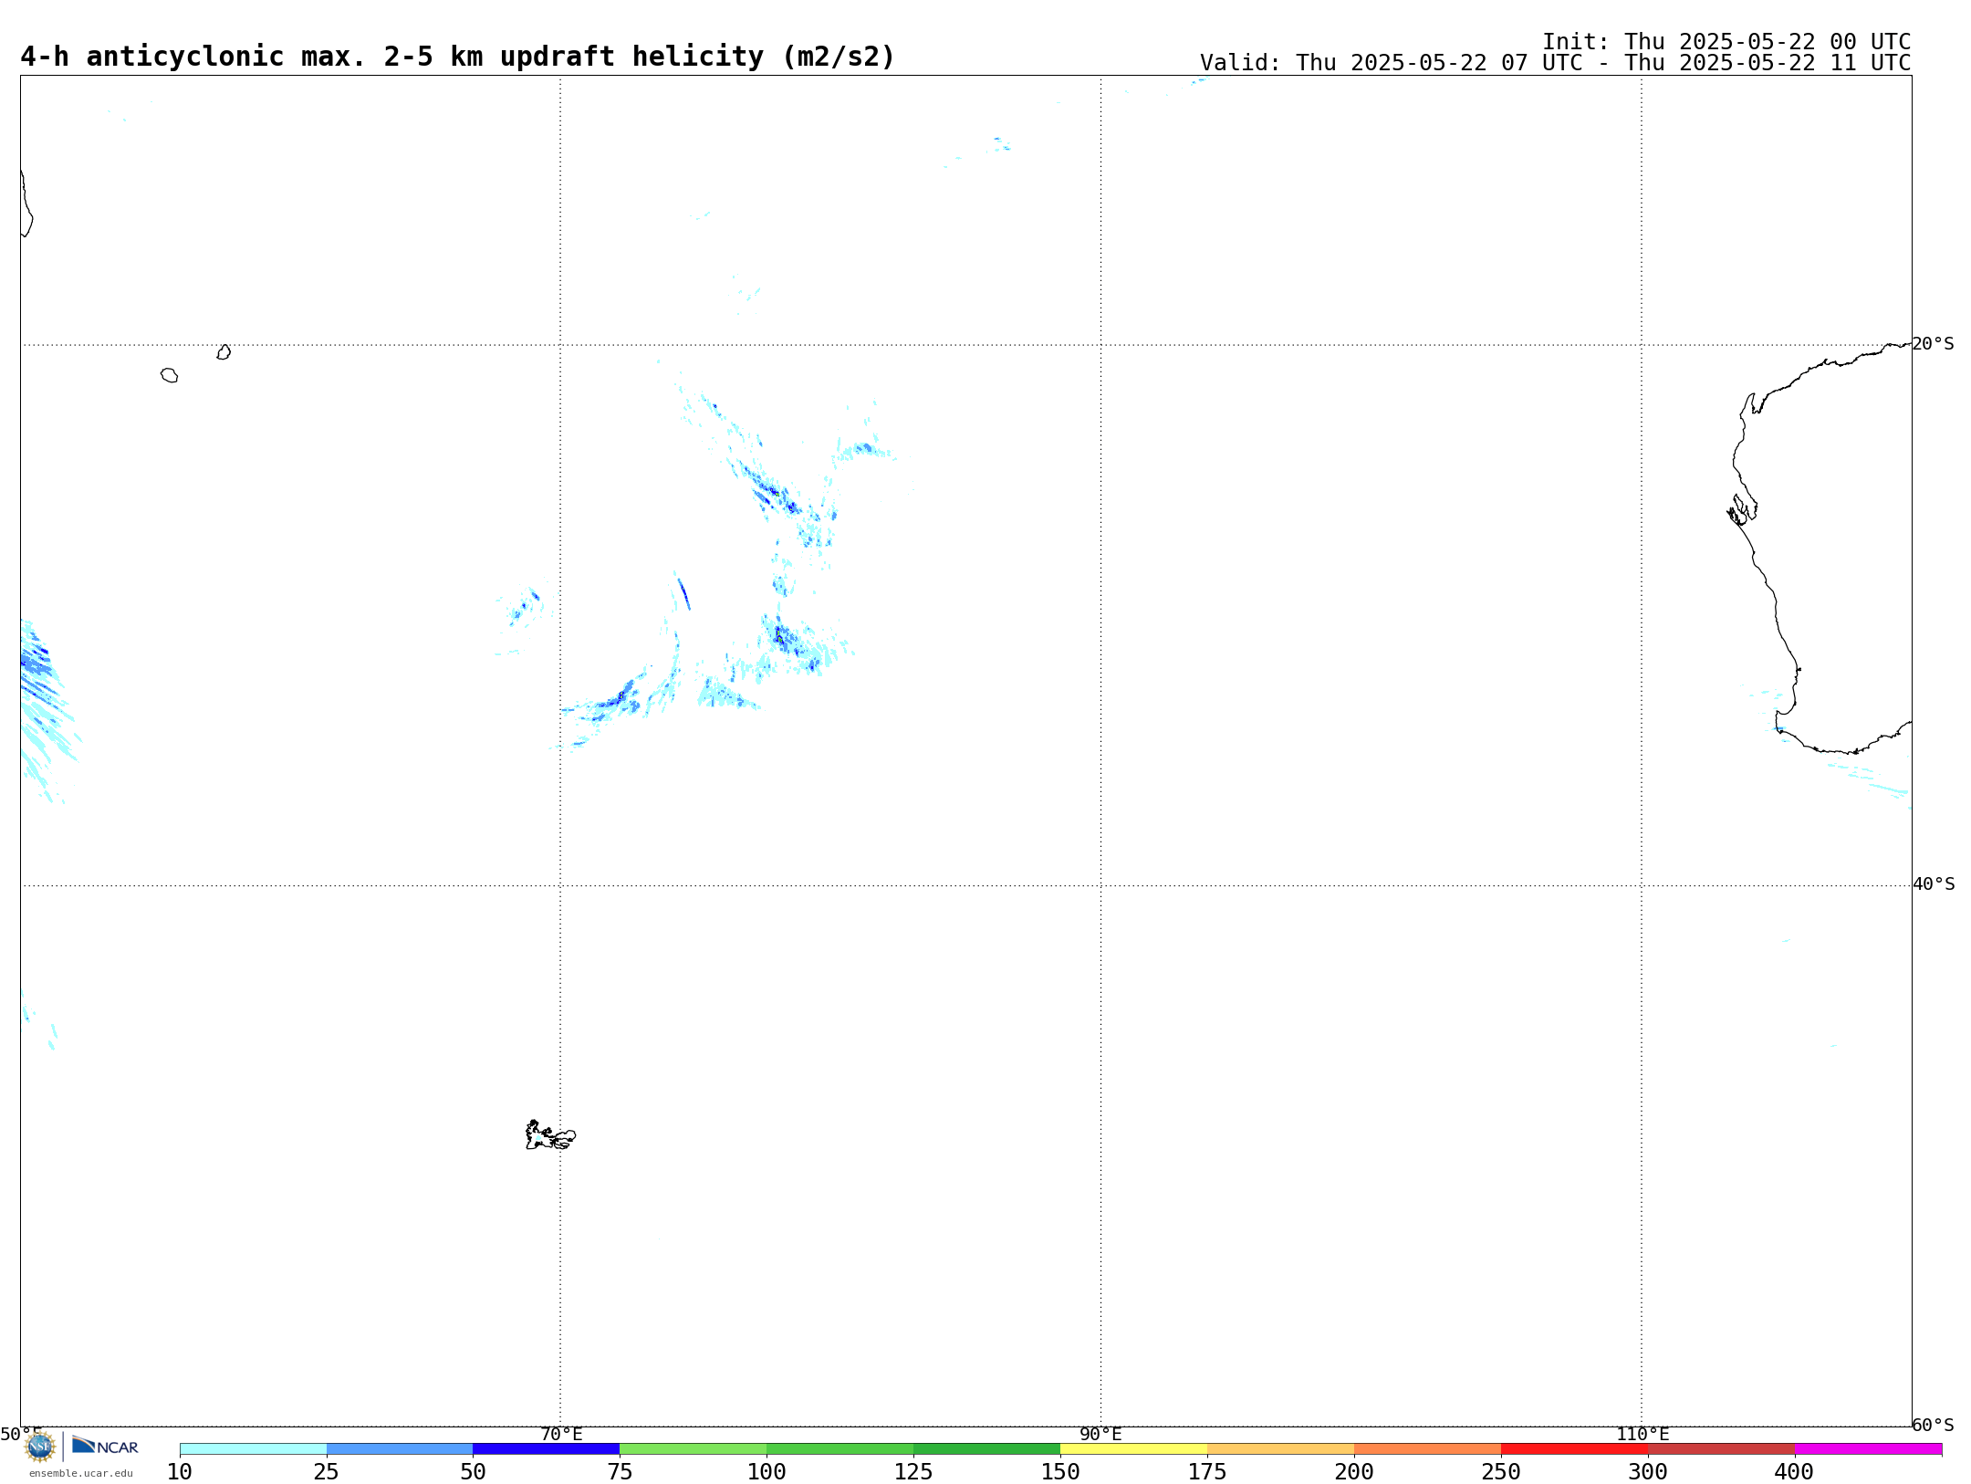
Task: Click the colorbar tick label 150
Action: click(x=1060, y=1471)
